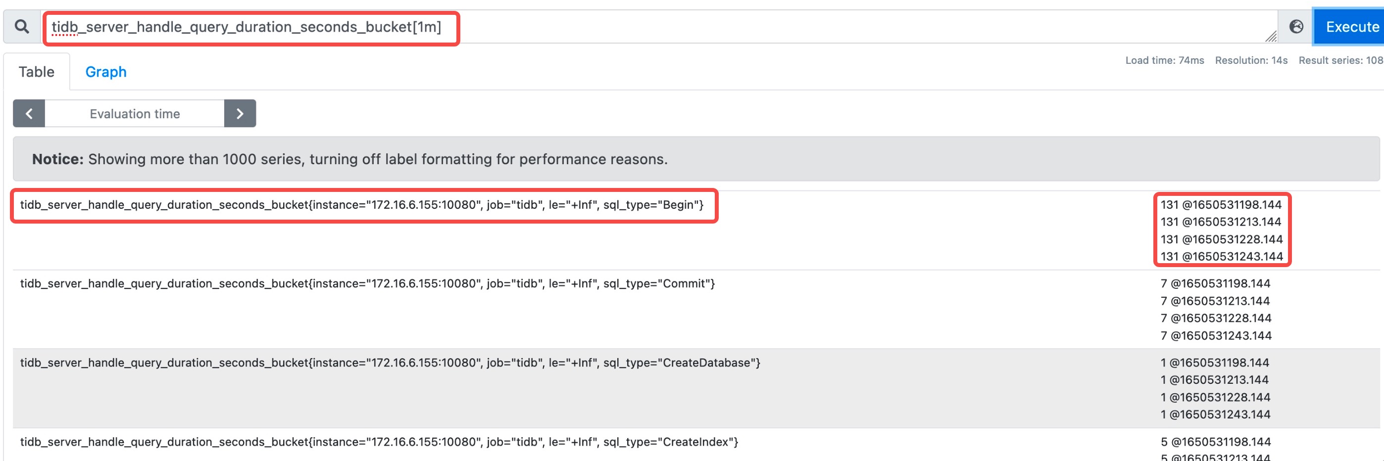Open the metrics explorer globe icon

coord(1295,26)
